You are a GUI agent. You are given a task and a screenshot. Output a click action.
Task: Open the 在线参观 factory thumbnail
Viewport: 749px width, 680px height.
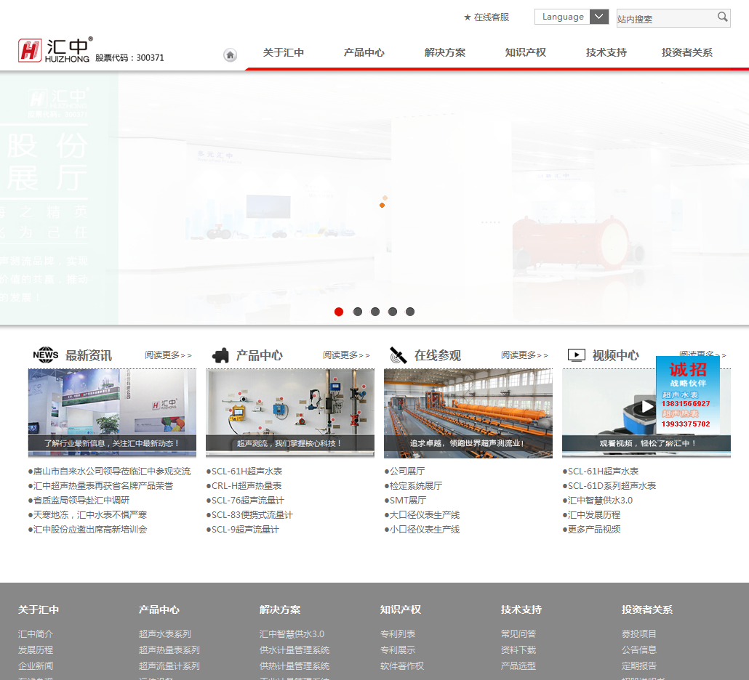468,413
